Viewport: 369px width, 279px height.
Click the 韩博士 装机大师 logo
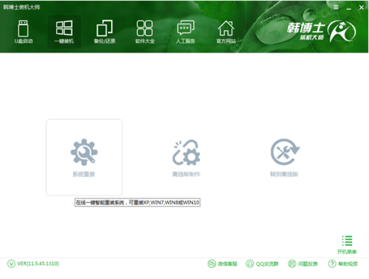[x=321, y=31]
